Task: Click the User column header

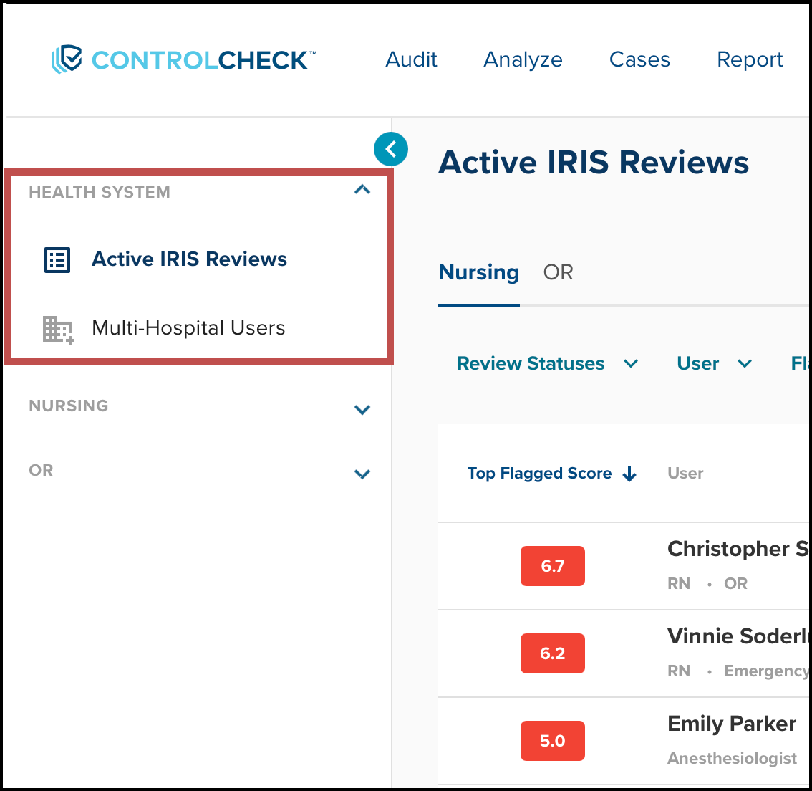Action: tap(685, 474)
